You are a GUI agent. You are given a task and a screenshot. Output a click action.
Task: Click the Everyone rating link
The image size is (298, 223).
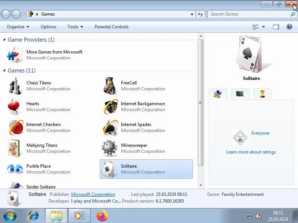pos(260,133)
